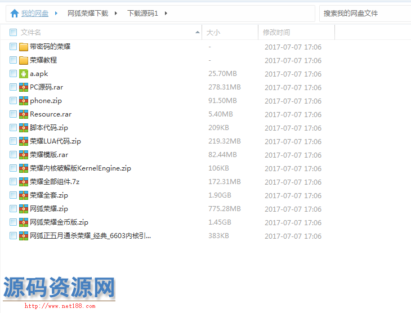Click the home icon in the breadcrumb

tap(15, 13)
